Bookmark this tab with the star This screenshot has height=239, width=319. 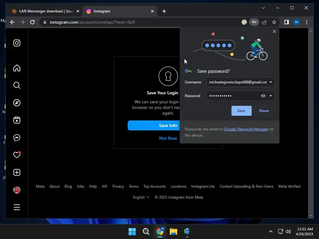[274, 22]
